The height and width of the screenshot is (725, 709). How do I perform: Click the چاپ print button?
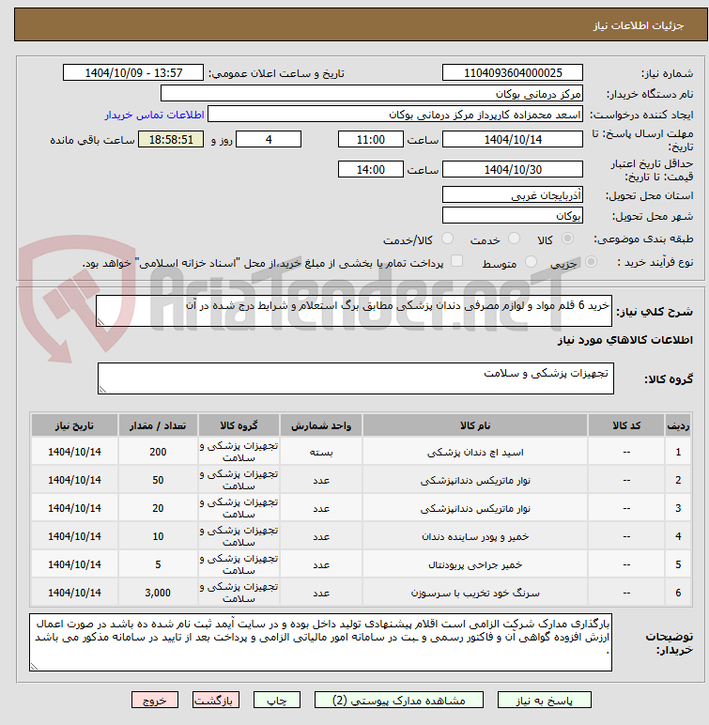tap(277, 700)
